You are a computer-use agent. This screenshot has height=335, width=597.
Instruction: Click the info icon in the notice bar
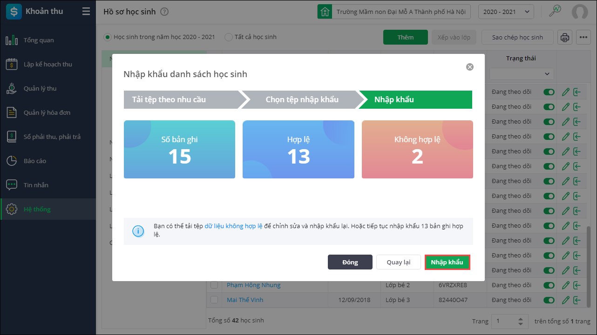tap(138, 231)
